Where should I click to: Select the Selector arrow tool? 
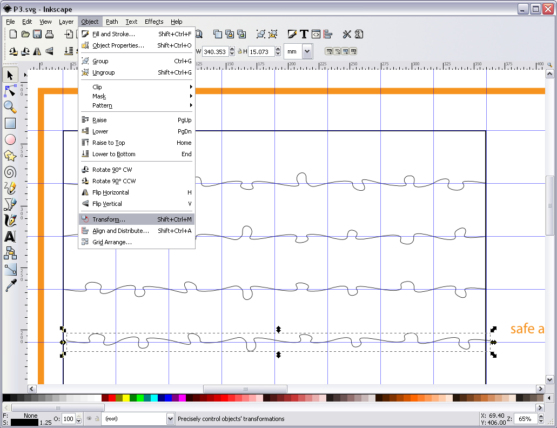pos(10,75)
